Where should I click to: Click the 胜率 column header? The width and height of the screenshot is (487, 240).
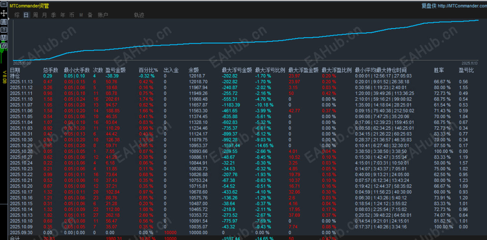439,70
